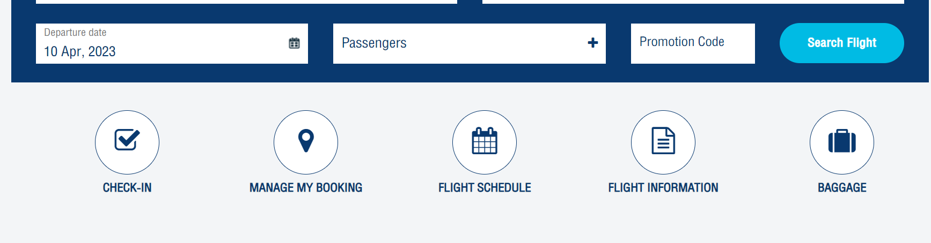Open the MANAGE MY BOOKING text link
Image resolution: width=931 pixels, height=243 pixels.
[306, 187]
